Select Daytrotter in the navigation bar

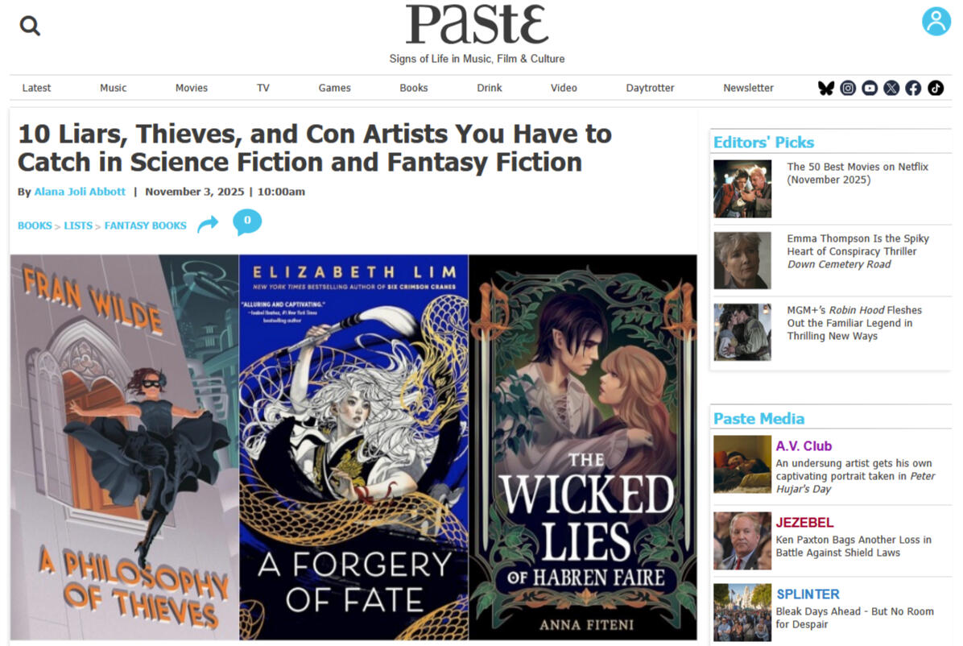(x=650, y=88)
